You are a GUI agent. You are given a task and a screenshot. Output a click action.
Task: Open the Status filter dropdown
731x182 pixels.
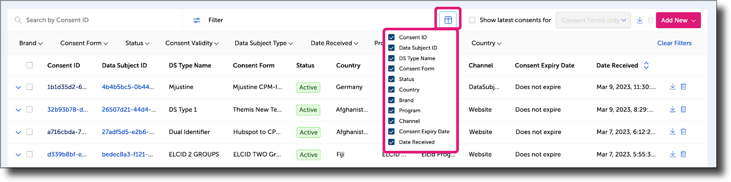(138, 43)
